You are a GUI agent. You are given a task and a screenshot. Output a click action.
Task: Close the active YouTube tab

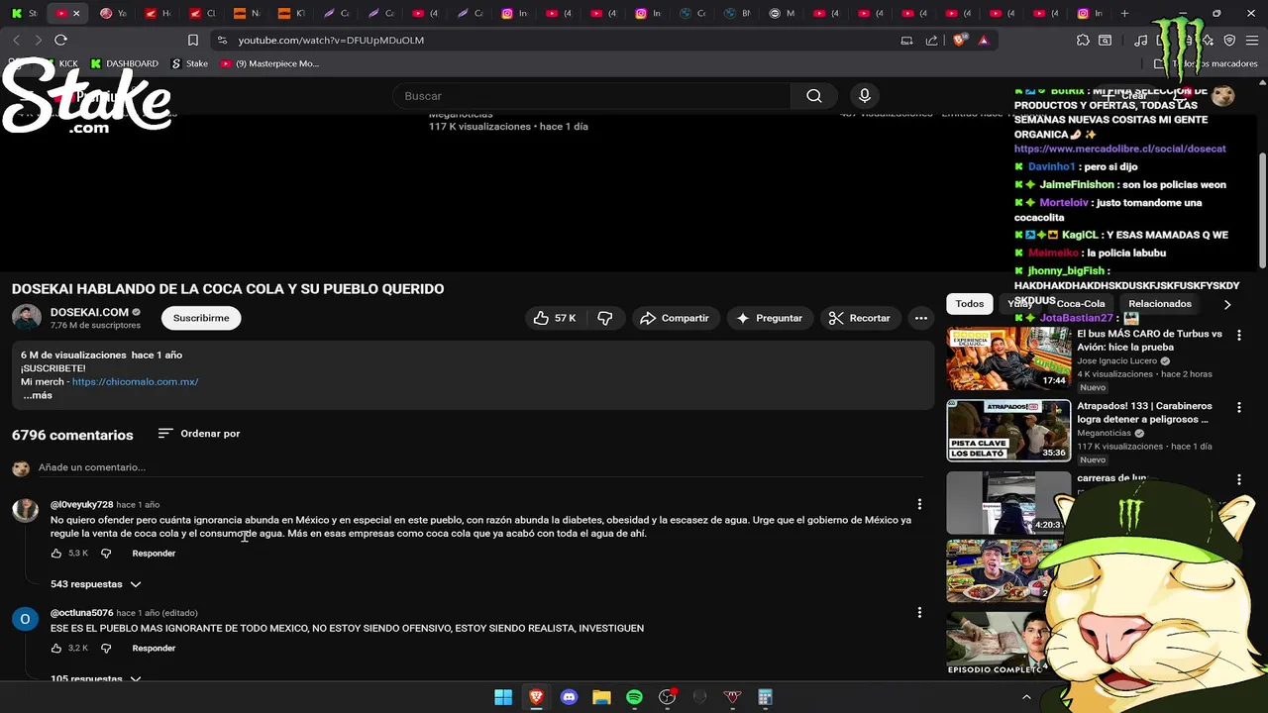click(x=76, y=13)
